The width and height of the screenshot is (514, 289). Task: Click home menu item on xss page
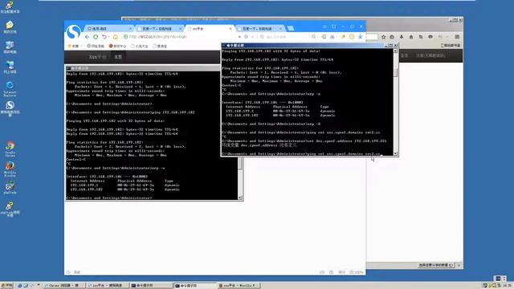click(x=118, y=57)
